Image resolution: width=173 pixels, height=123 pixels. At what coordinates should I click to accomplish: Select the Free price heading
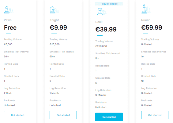(10, 27)
